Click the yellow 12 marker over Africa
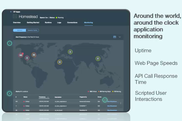 pyautogui.click(x=60, y=62)
